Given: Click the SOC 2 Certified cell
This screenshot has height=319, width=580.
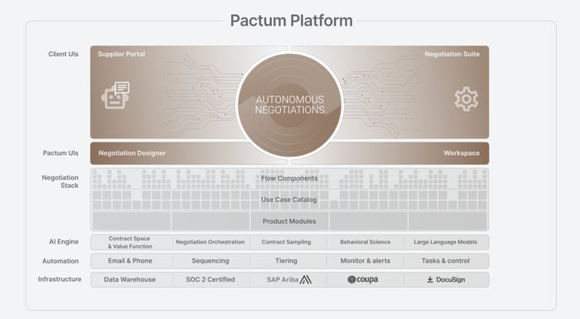Looking at the screenshot, I should [210, 280].
